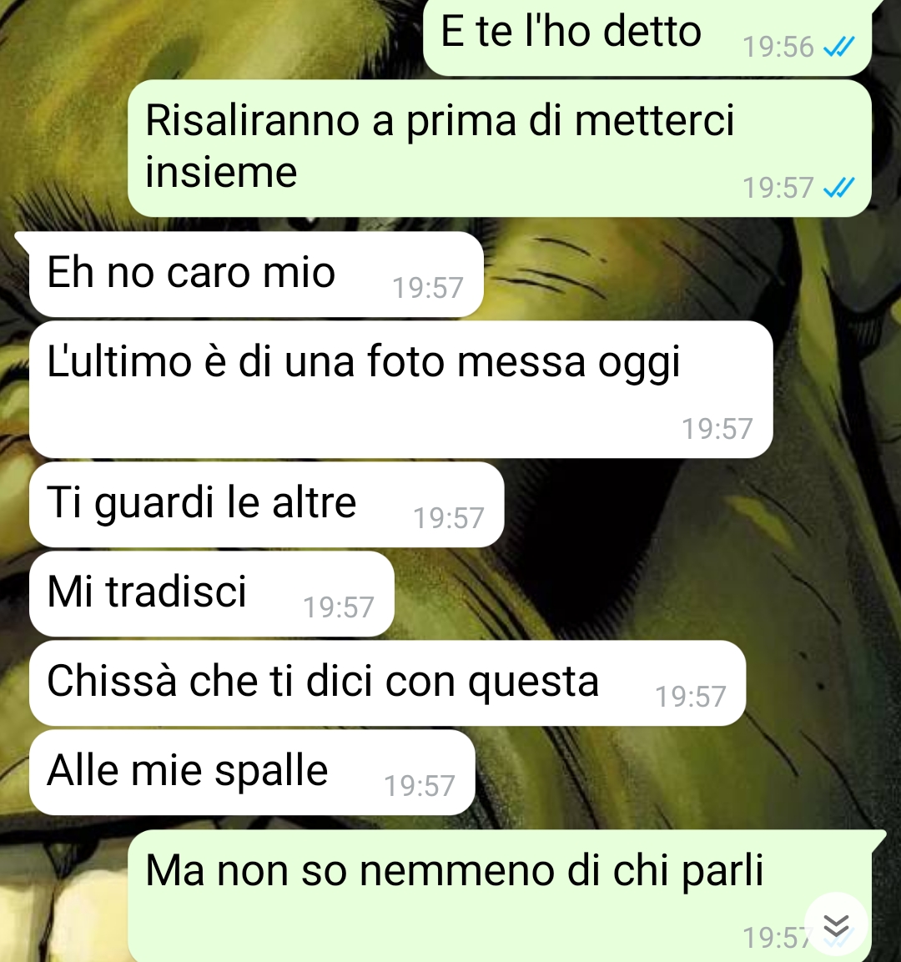Tap the 'Alle mie spalle' message
This screenshot has width=901, height=962.
coord(252,773)
